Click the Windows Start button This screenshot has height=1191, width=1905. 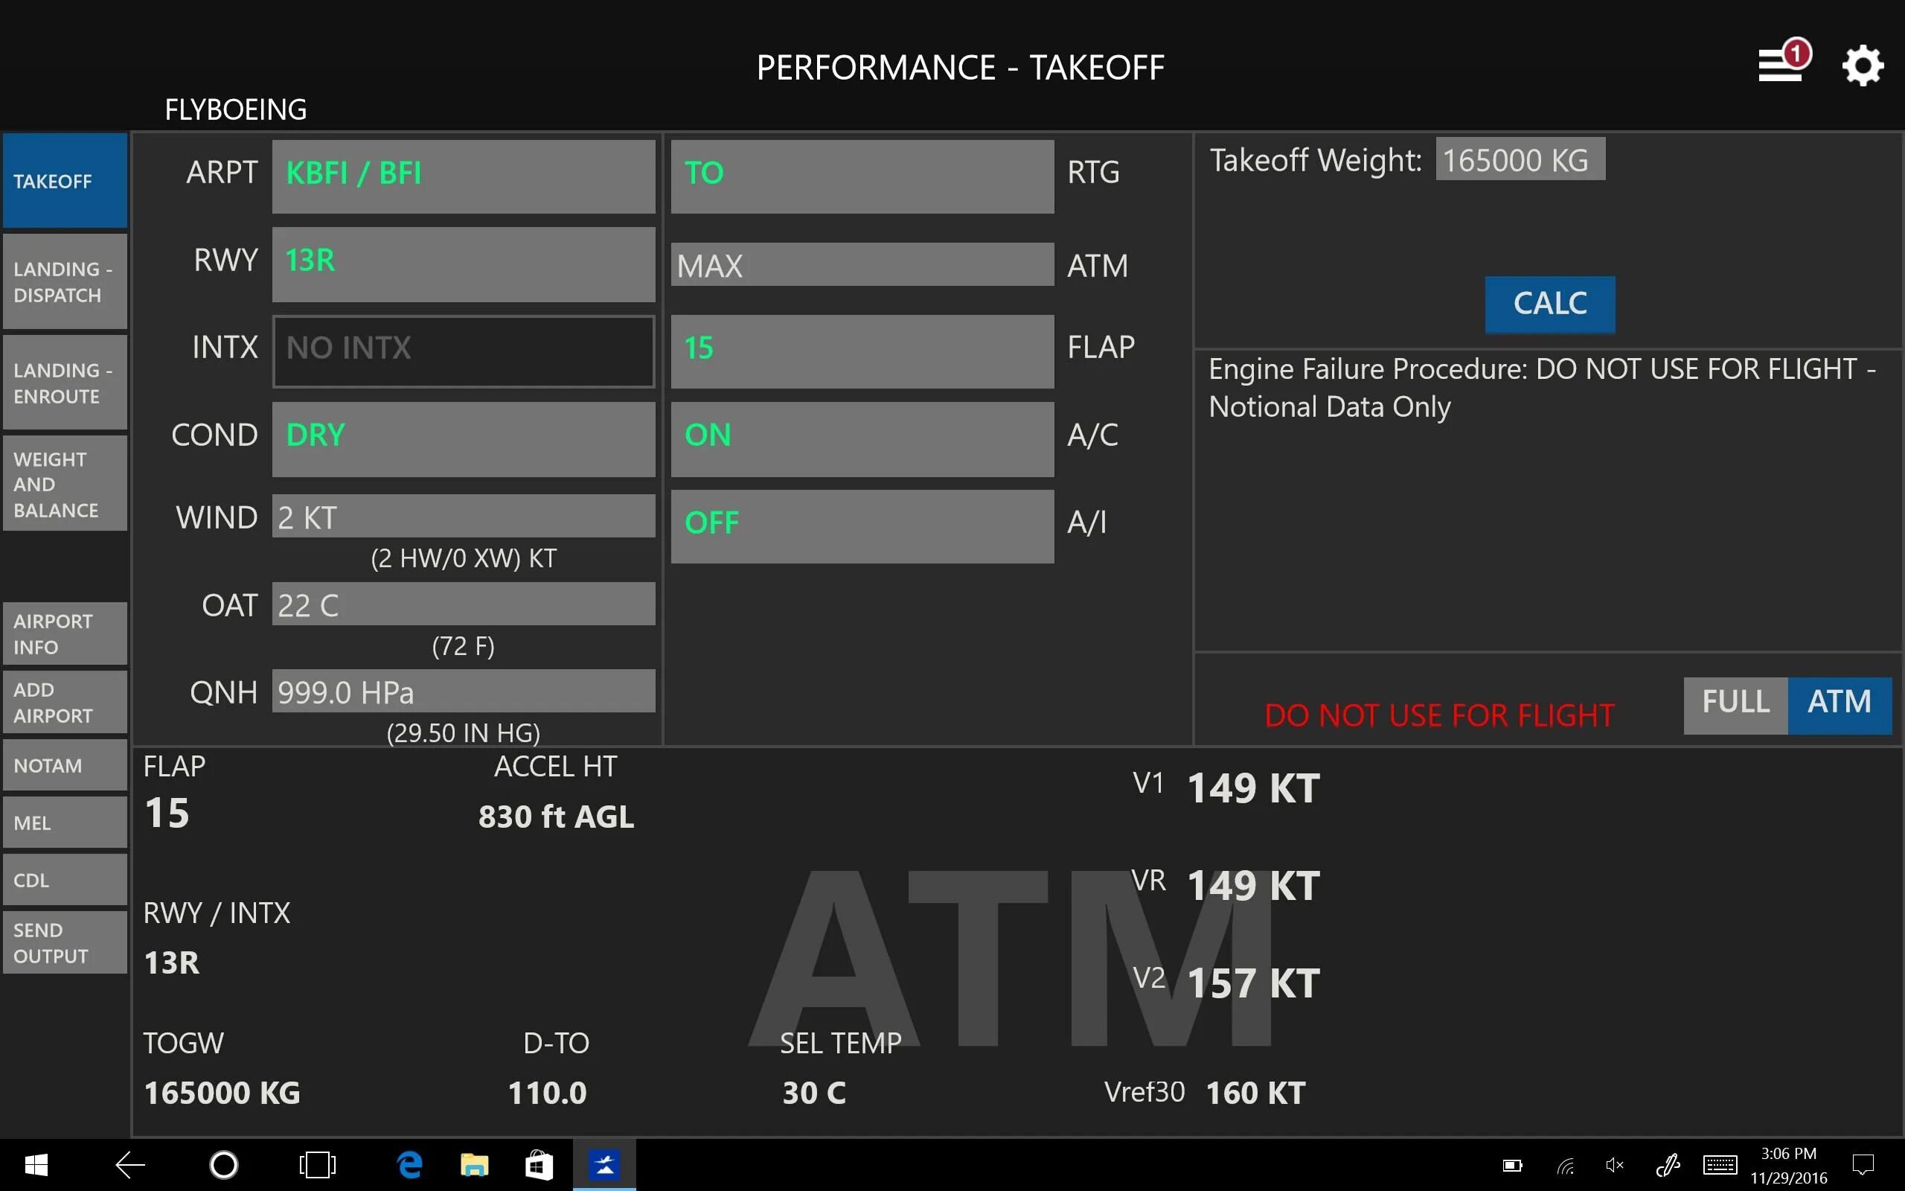pyautogui.click(x=36, y=1164)
